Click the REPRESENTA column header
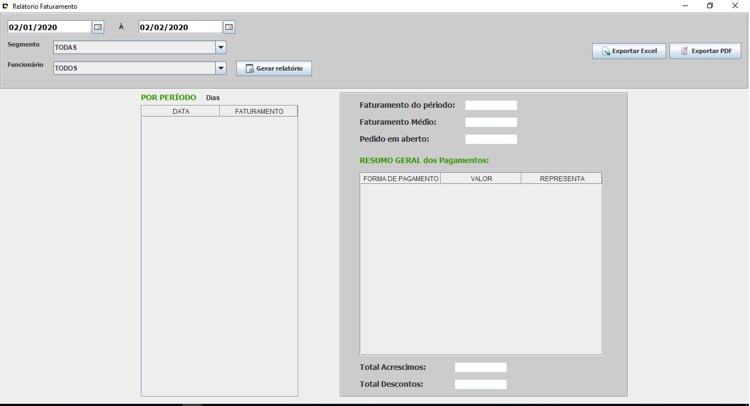This screenshot has width=750, height=406. [x=561, y=179]
